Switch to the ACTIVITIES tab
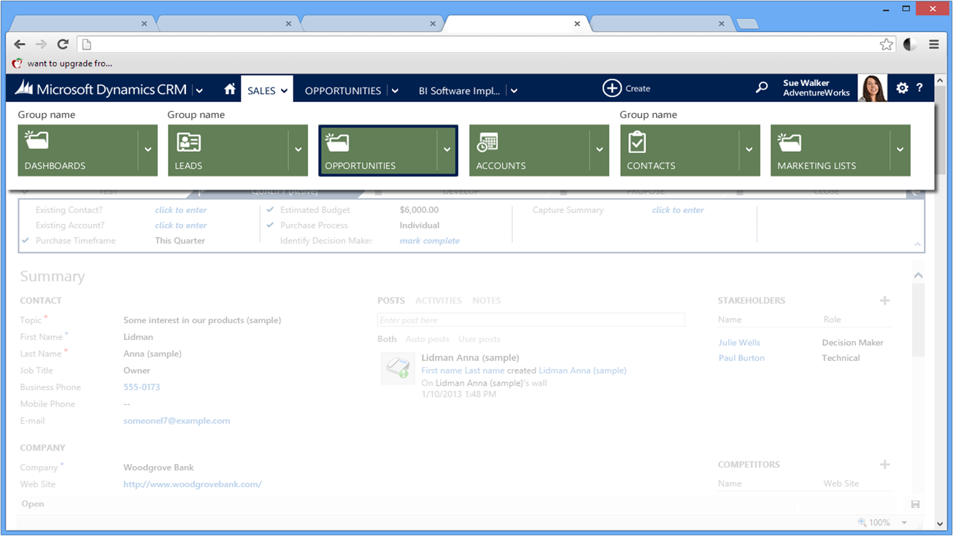Viewport: 953px width, 536px height. [x=438, y=300]
